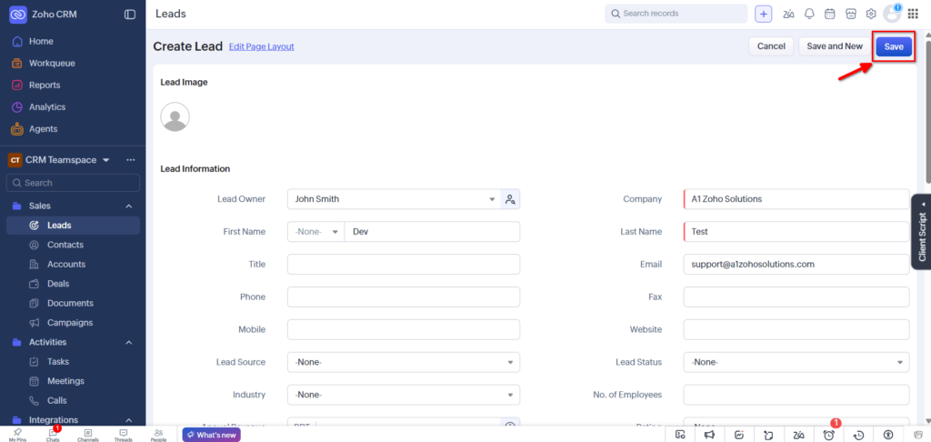This screenshot has width=931, height=442.
Task: Click the Company field
Action: click(796, 199)
